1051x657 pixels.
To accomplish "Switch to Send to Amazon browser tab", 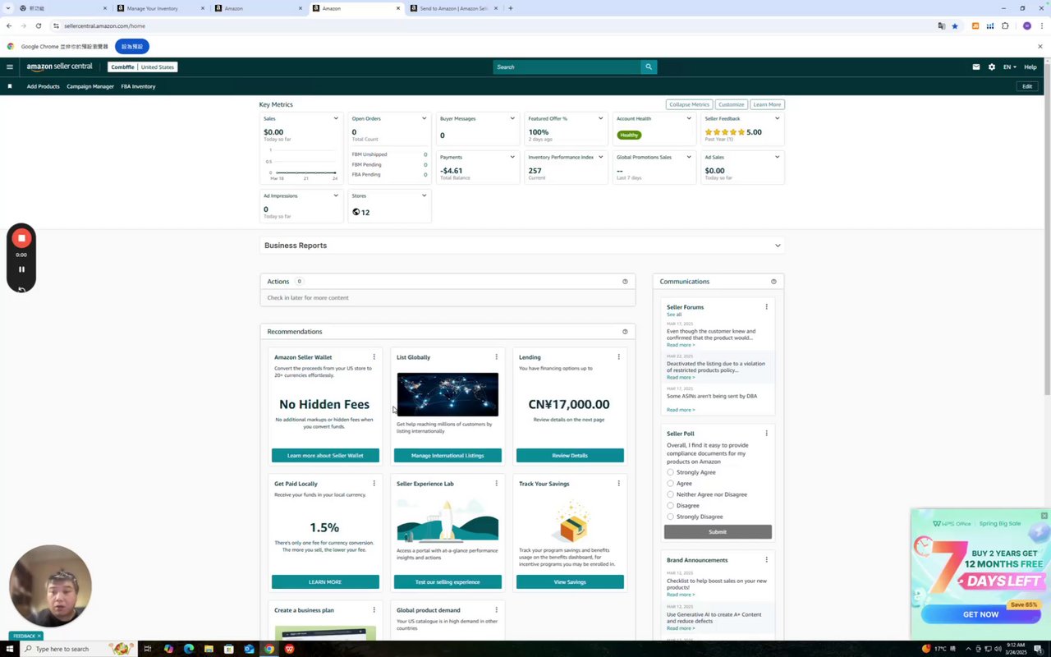I will [455, 8].
